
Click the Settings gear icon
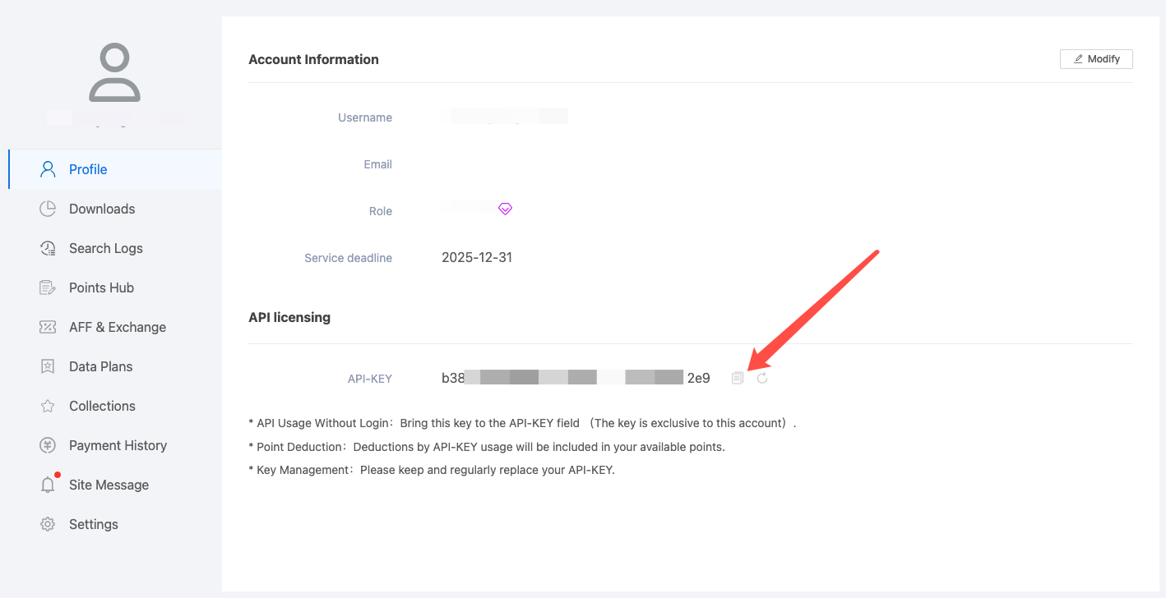(48, 524)
